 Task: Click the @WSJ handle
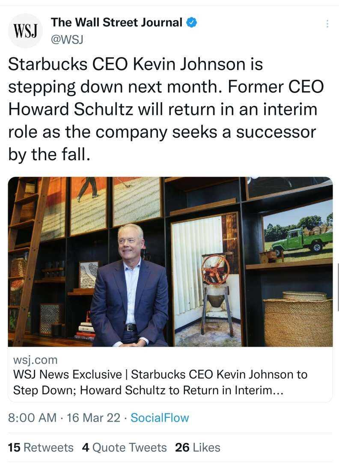tap(67, 39)
